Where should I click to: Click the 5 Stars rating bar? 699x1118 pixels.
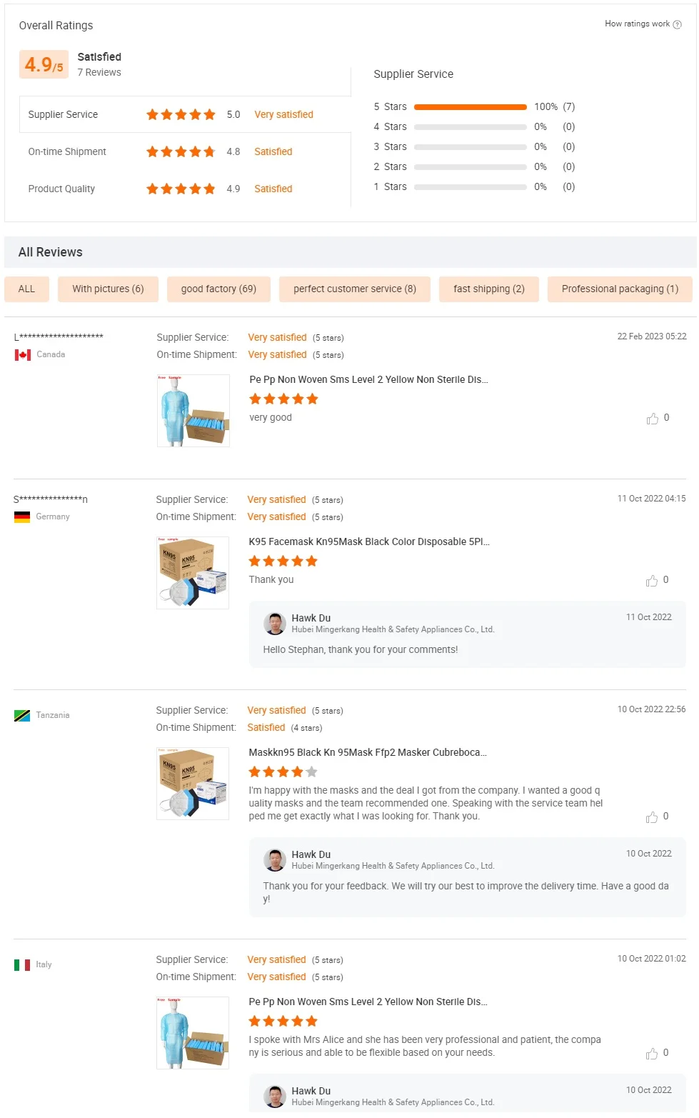click(470, 107)
